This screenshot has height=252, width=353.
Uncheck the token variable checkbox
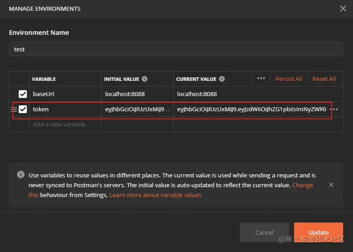coord(23,109)
